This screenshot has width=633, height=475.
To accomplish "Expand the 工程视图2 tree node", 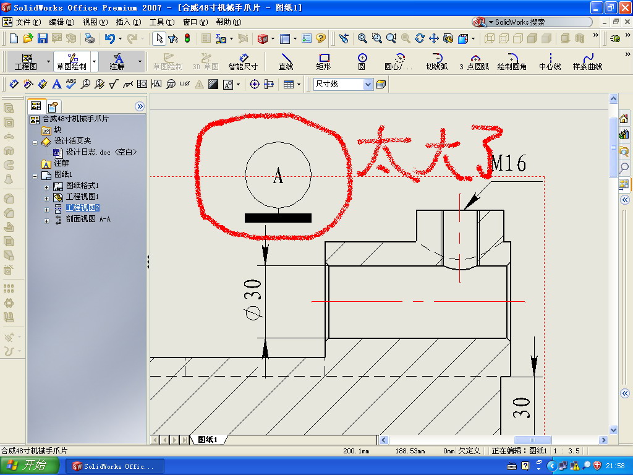I will point(46,210).
